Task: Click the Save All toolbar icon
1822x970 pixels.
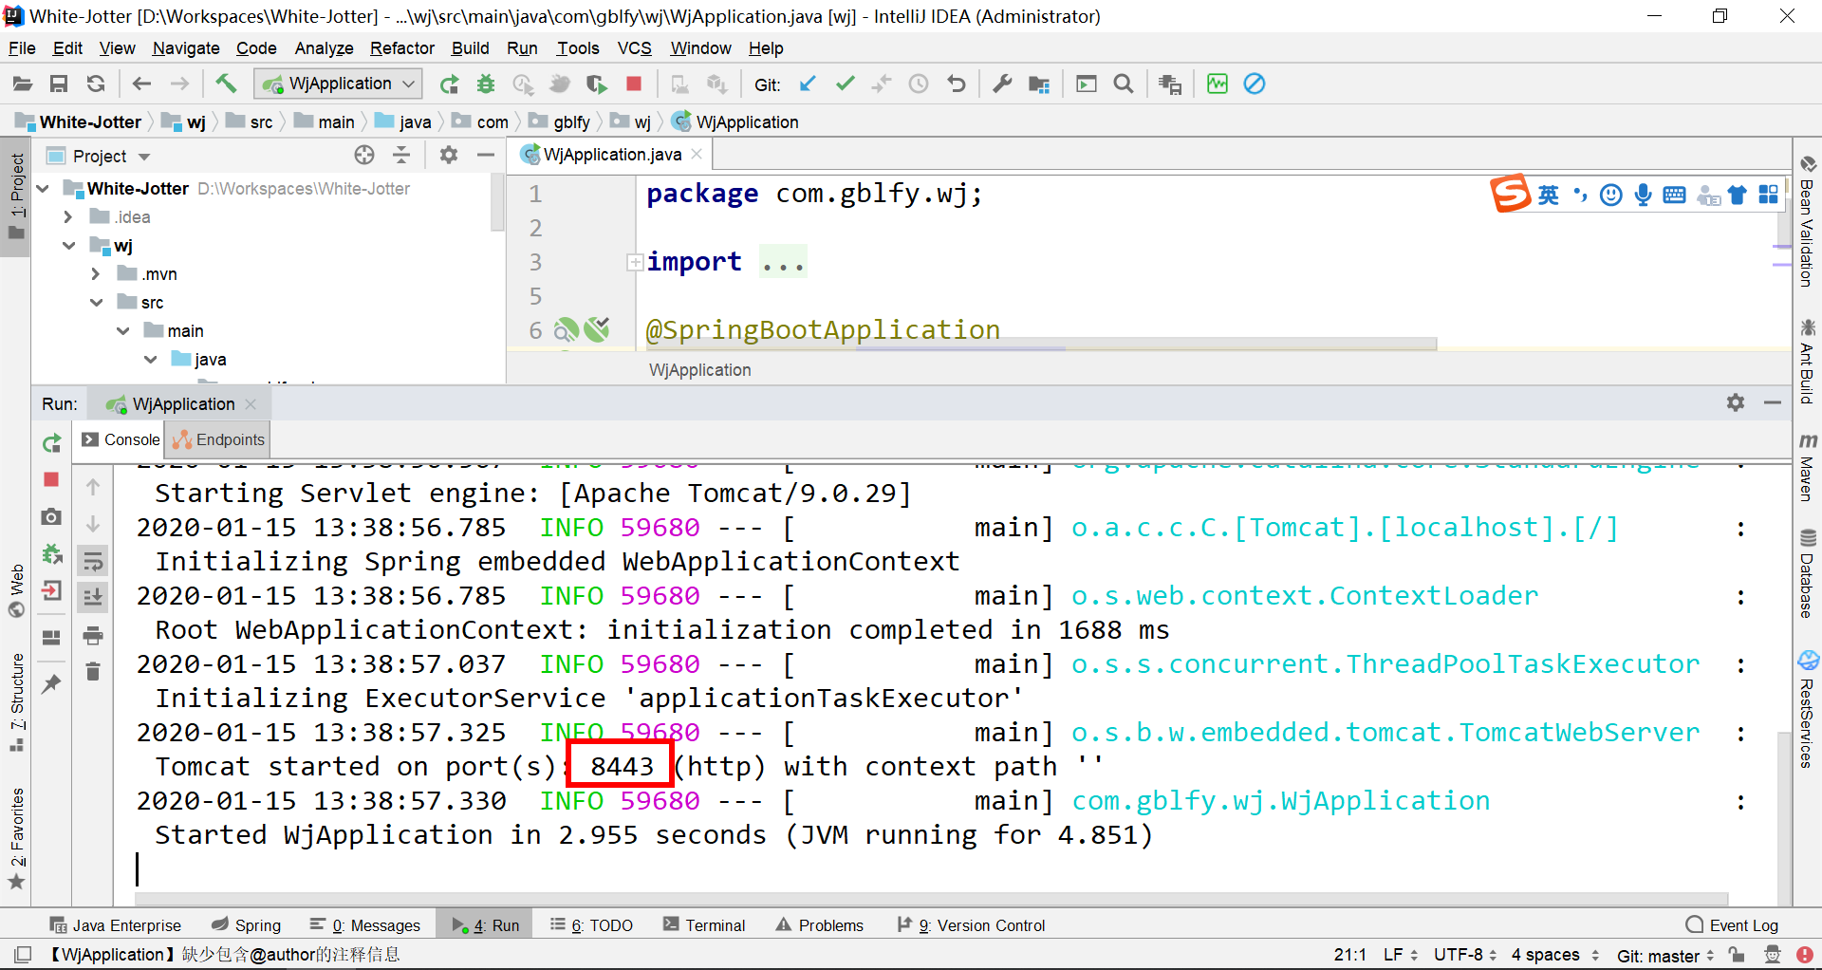Action: tap(59, 84)
